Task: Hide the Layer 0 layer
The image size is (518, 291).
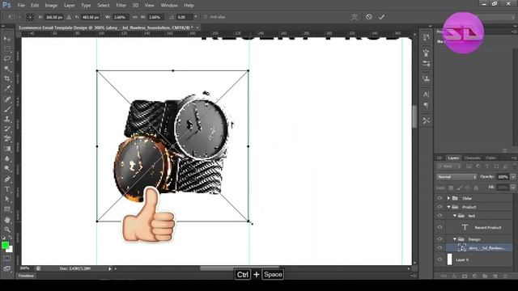Action: pos(439,259)
